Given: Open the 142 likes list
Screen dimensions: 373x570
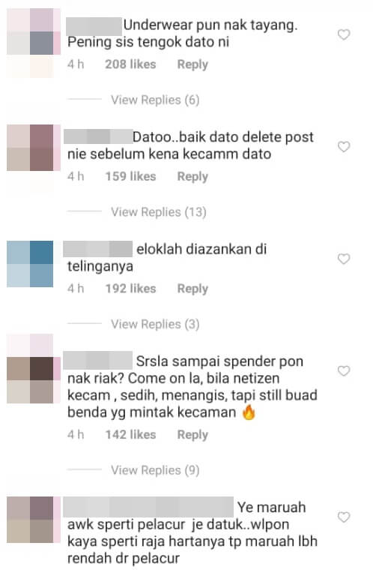Looking at the screenshot, I should [130, 434].
